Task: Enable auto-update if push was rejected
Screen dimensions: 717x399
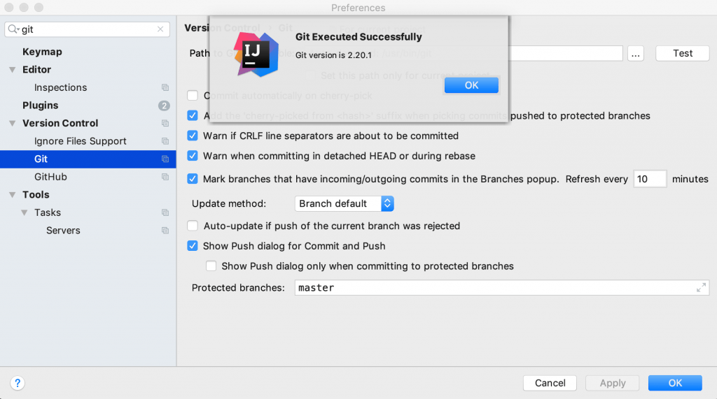Action: click(x=193, y=226)
